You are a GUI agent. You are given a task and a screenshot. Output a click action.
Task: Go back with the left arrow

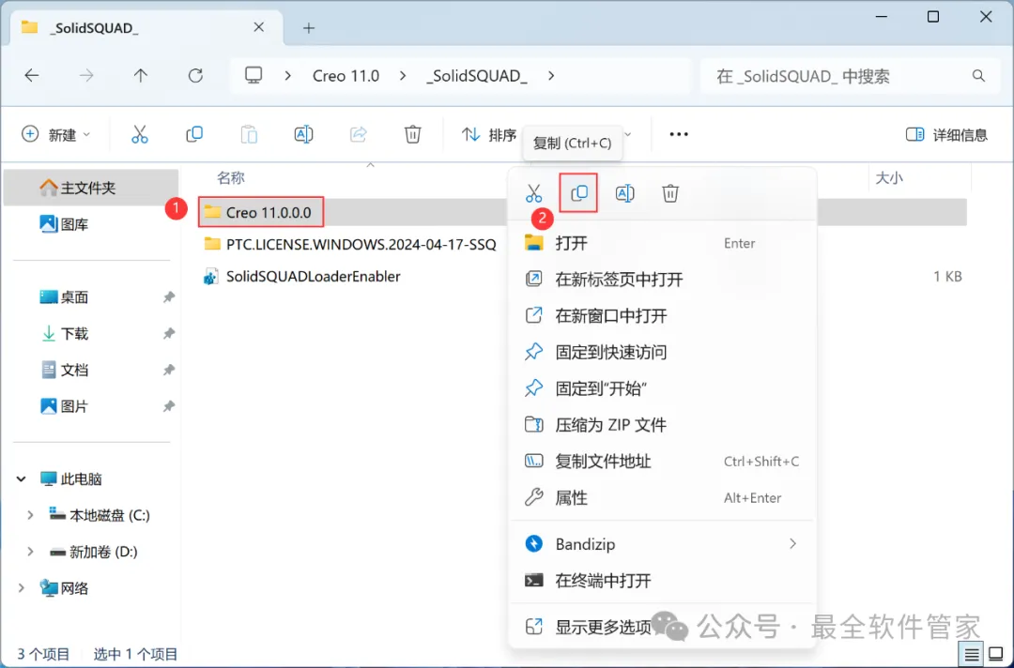pyautogui.click(x=32, y=76)
